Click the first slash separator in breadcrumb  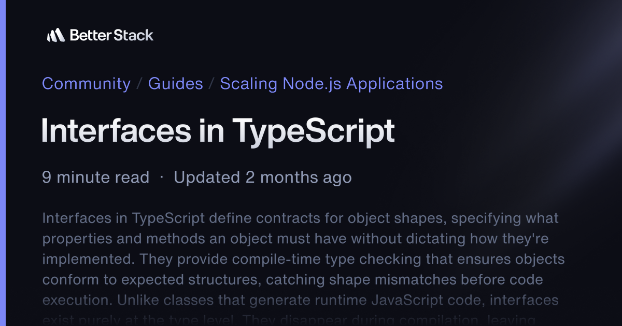pyautogui.click(x=139, y=83)
